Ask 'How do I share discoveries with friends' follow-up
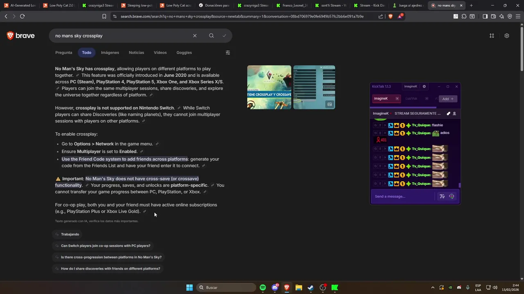The height and width of the screenshot is (294, 524). pos(108,269)
